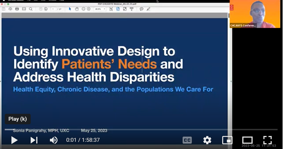Select the hand pan tool
Image resolution: width=284 pixels, height=149 pixels.
77,9
